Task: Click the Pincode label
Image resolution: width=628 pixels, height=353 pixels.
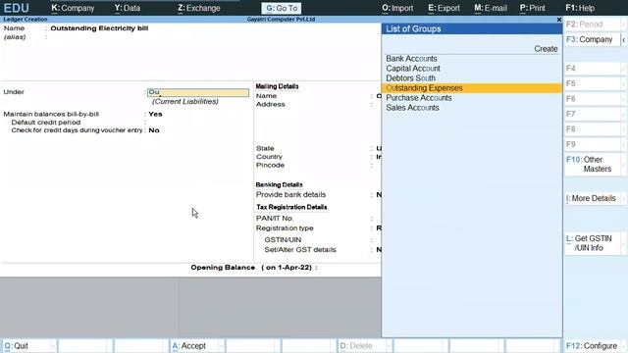Action: pos(270,166)
